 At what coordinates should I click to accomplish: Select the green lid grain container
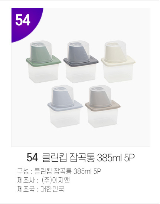(x=43, y=62)
